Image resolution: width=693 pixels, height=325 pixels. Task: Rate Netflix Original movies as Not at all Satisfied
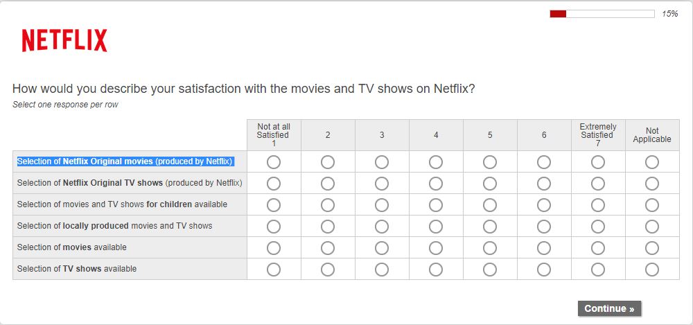[274, 162]
